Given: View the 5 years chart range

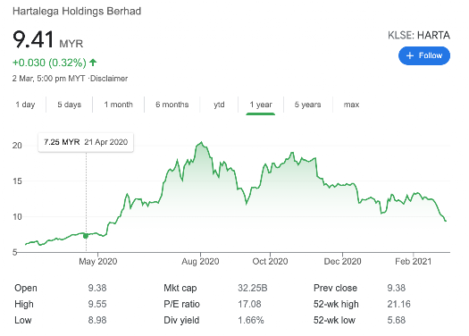Looking at the screenshot, I should 307,105.
